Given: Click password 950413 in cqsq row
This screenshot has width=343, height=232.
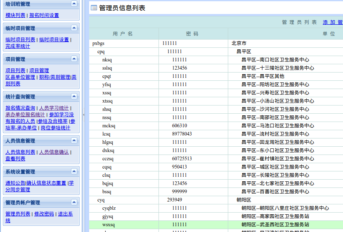Looking at the screenshot, I should 180,166.
